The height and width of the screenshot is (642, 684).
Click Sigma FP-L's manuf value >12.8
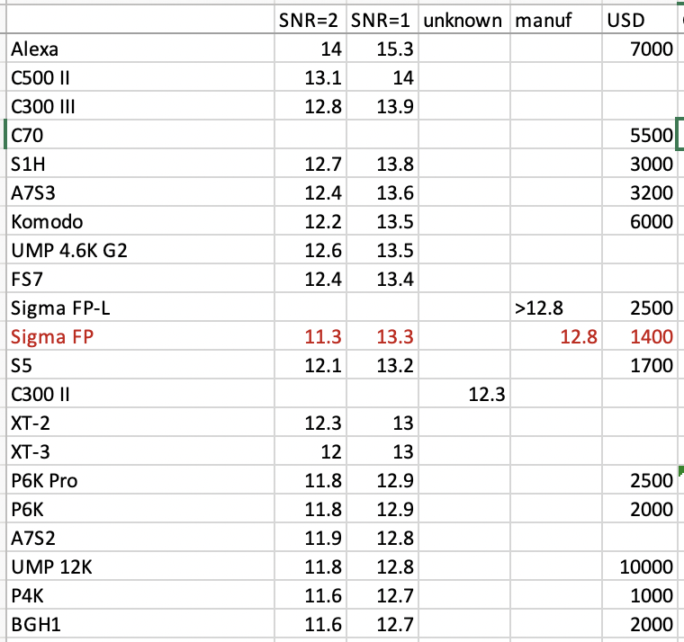click(x=556, y=307)
